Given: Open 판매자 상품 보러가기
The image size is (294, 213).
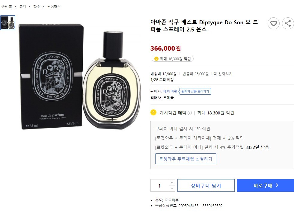Looking at the screenshot, I should coord(195,91).
